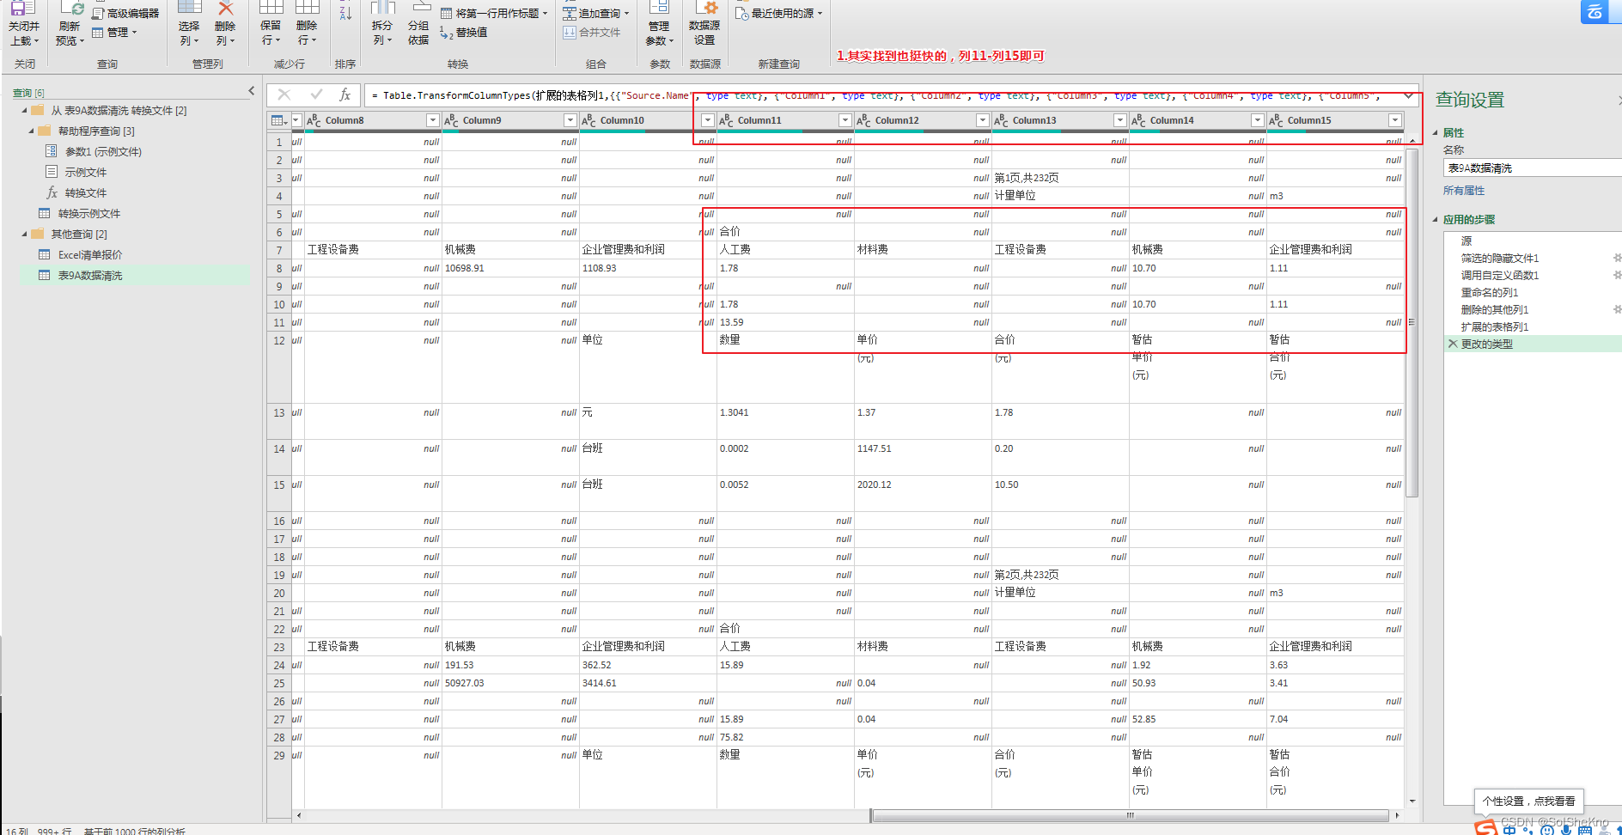Click the vertical scrollbar thumb
Viewport: 1622px width, 835px height.
click(x=1412, y=322)
